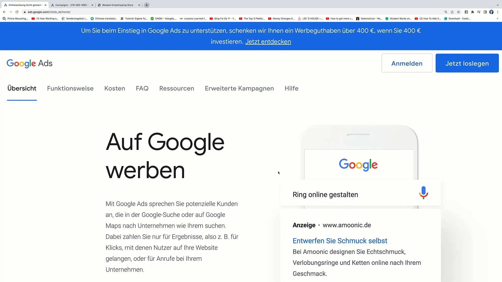Click the Google Ads logo
Viewport: 502px width, 282px height.
pos(30,63)
